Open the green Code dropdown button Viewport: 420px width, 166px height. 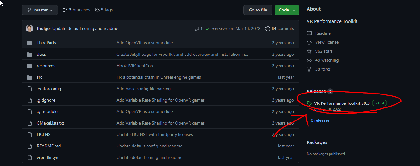tap(287, 10)
